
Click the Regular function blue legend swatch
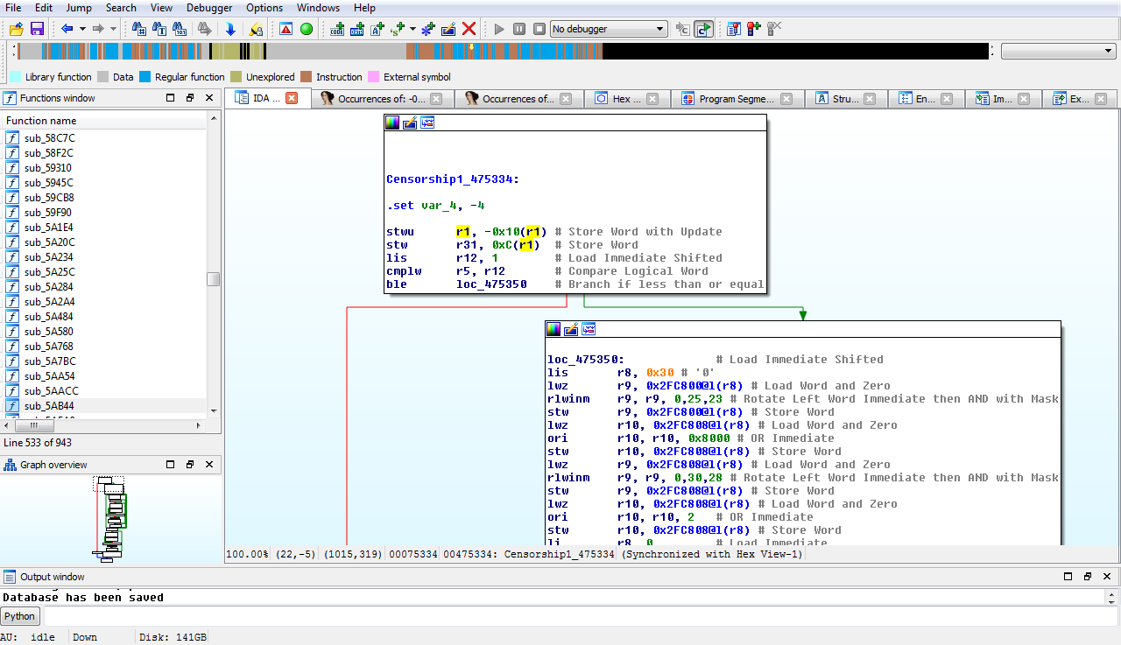(x=145, y=77)
